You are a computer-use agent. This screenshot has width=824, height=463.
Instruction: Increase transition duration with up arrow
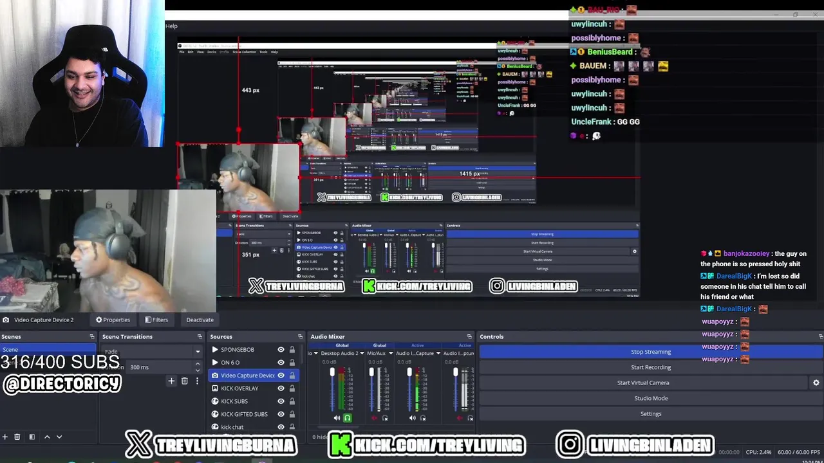pyautogui.click(x=197, y=365)
